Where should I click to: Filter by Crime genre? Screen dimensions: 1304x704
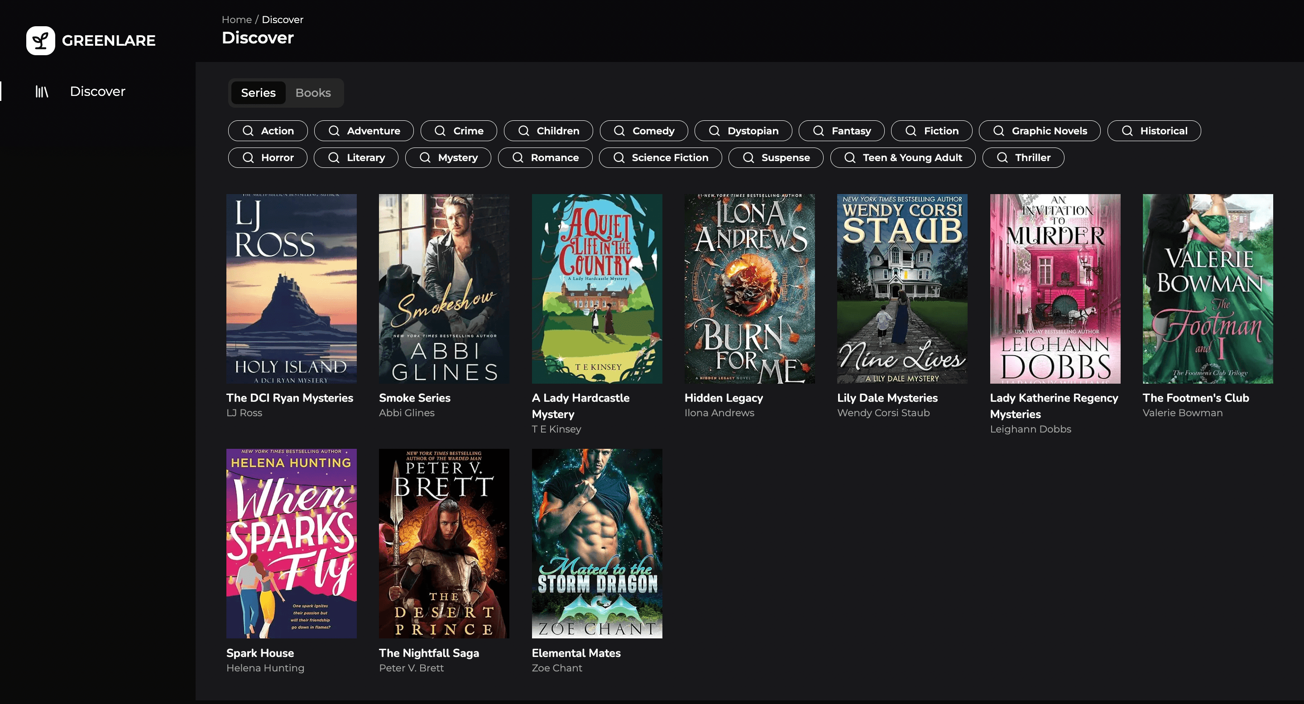(x=459, y=131)
